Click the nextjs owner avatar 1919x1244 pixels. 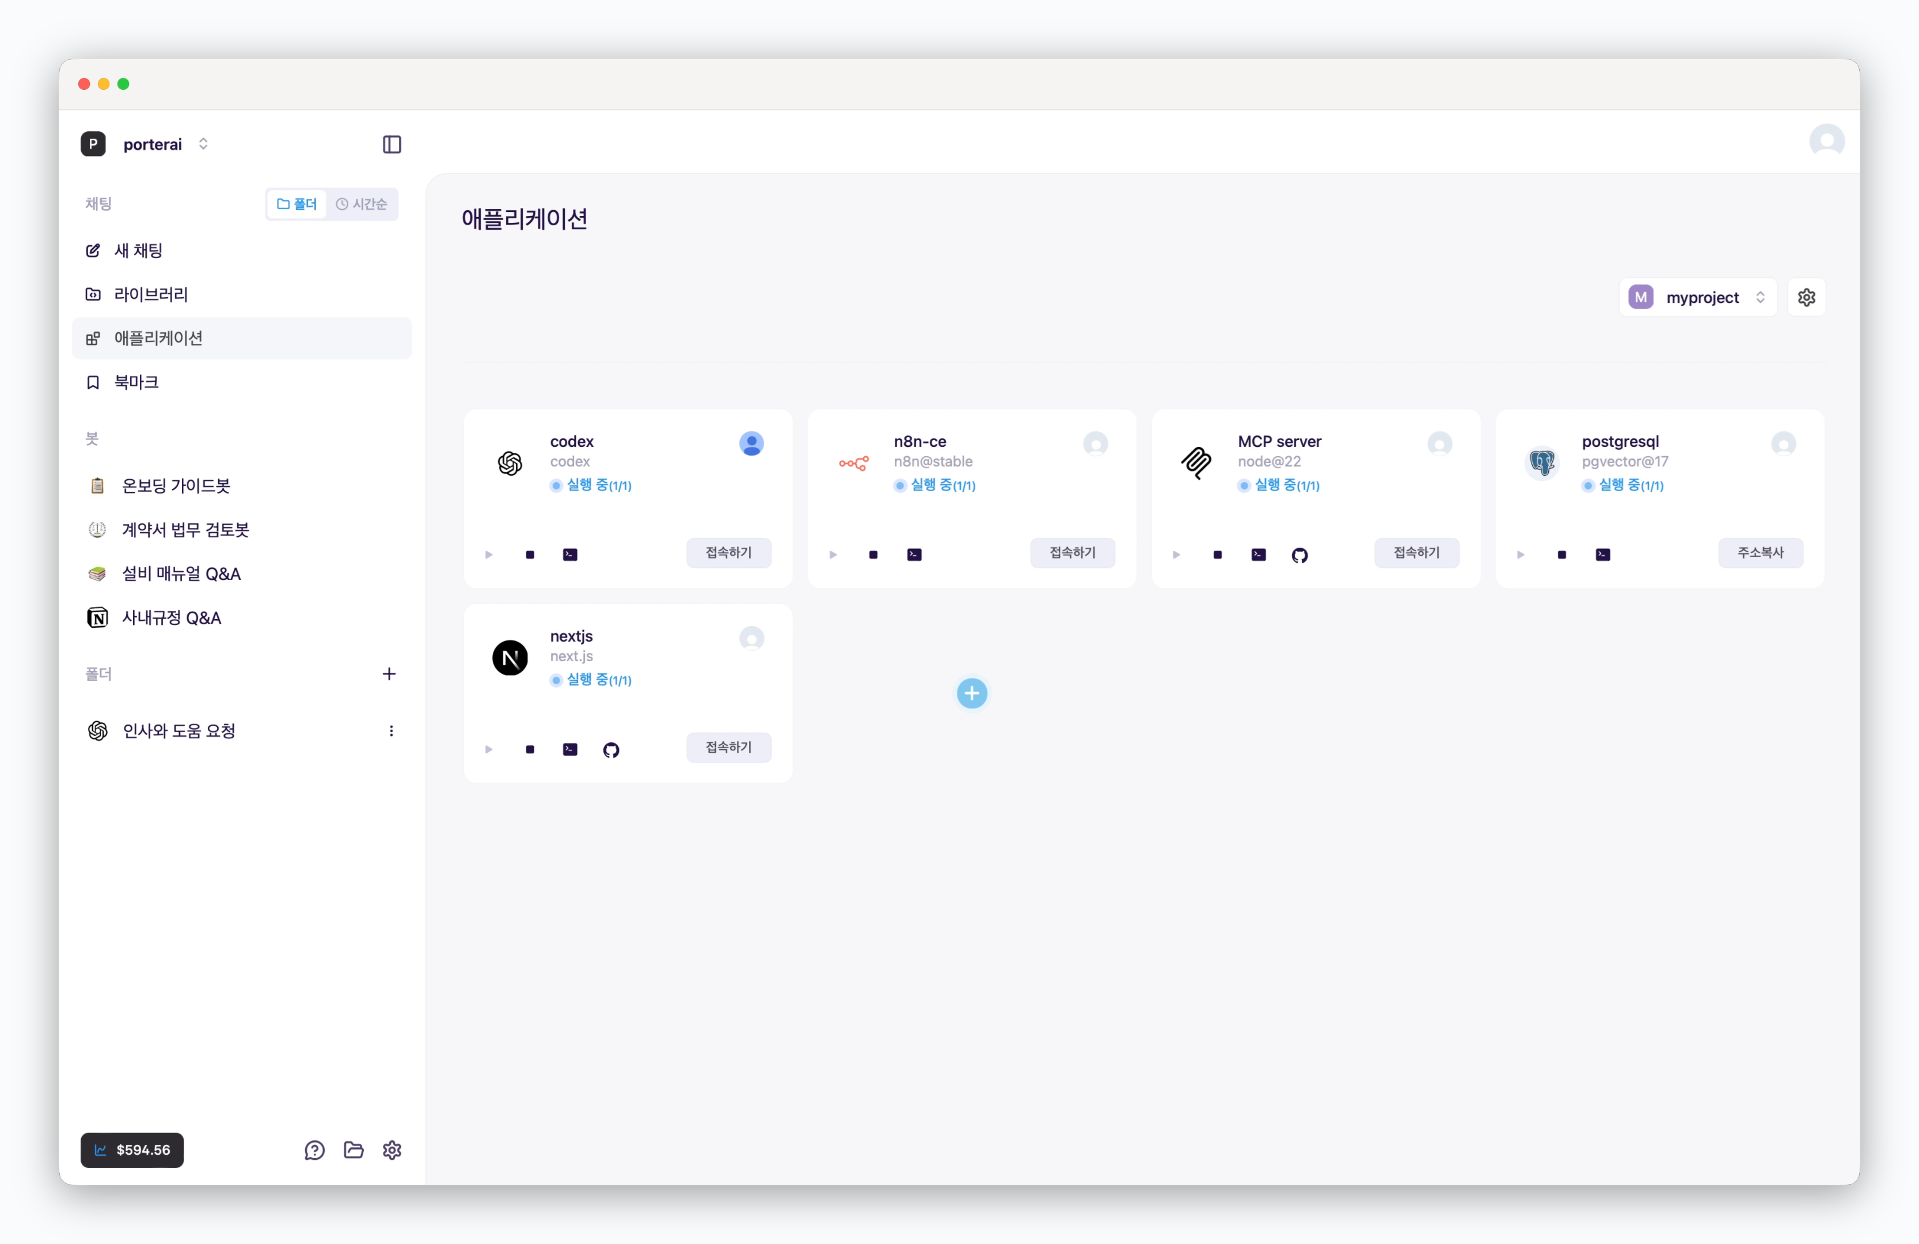pos(751,639)
